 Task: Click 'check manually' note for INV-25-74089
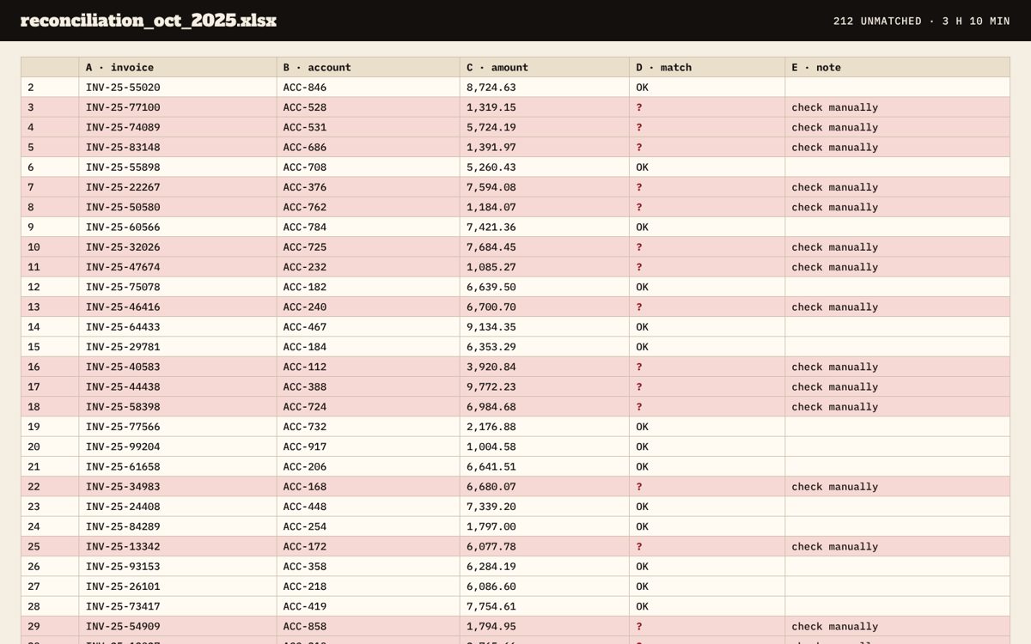click(897, 127)
